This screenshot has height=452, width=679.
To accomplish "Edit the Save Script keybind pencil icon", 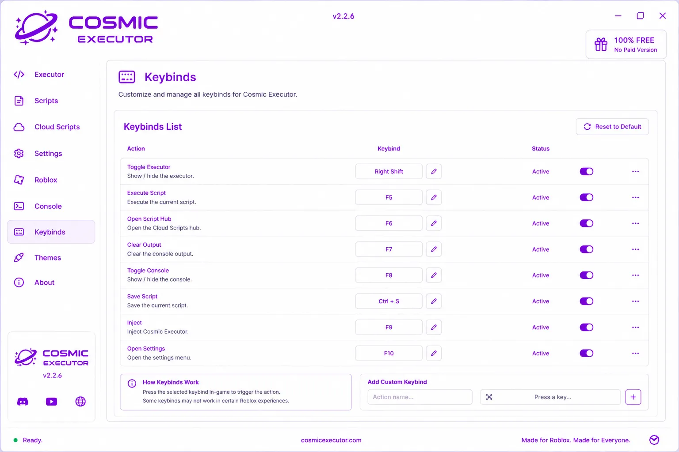I will pos(434,301).
